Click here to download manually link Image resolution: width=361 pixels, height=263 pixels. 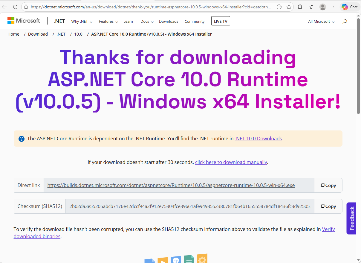(231, 162)
